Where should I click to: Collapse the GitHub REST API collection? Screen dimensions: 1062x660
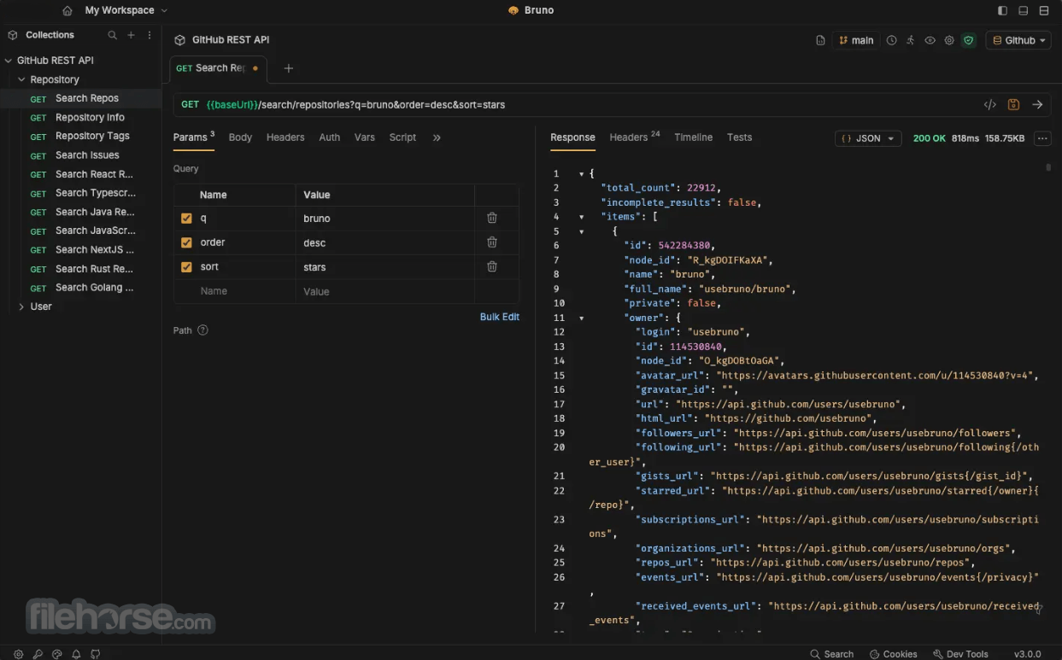(9, 61)
